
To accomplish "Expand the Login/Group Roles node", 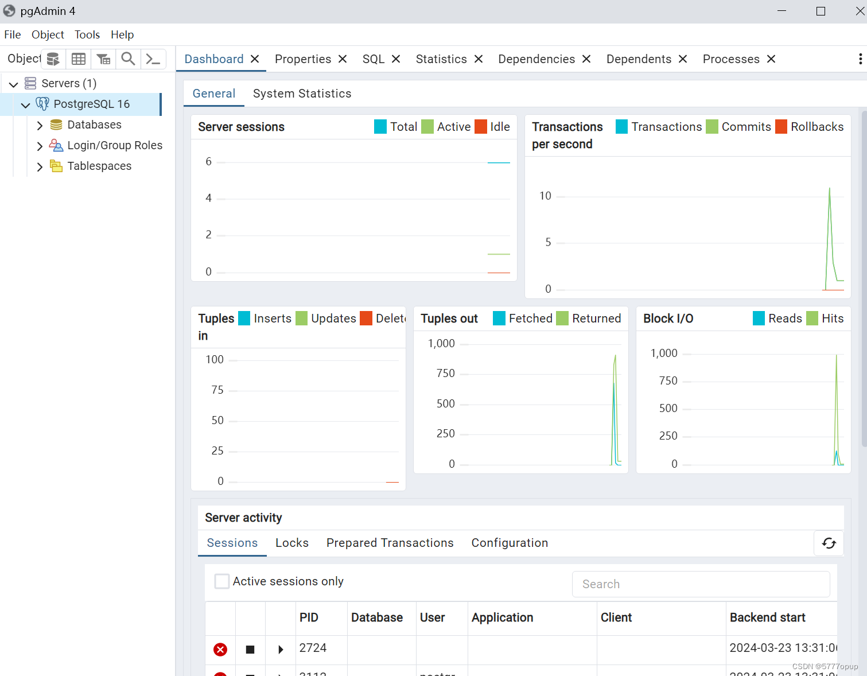I will click(40, 146).
